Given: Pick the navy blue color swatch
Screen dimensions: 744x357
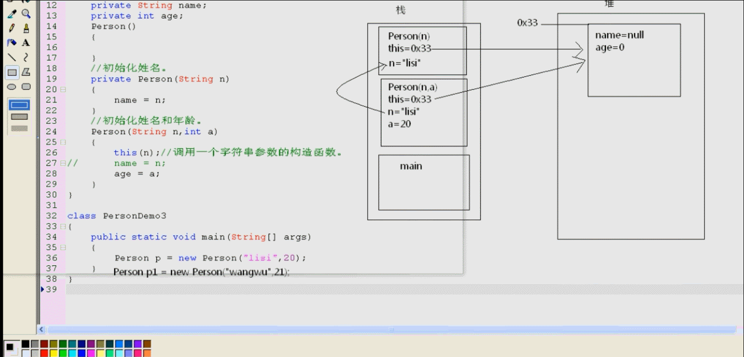Looking at the screenshot, I should [x=82, y=344].
